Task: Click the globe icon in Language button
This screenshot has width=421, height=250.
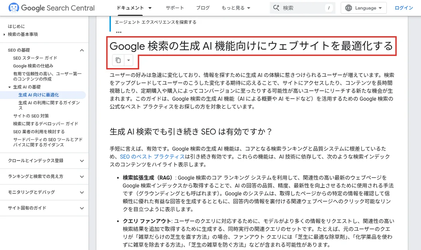Action: point(348,8)
